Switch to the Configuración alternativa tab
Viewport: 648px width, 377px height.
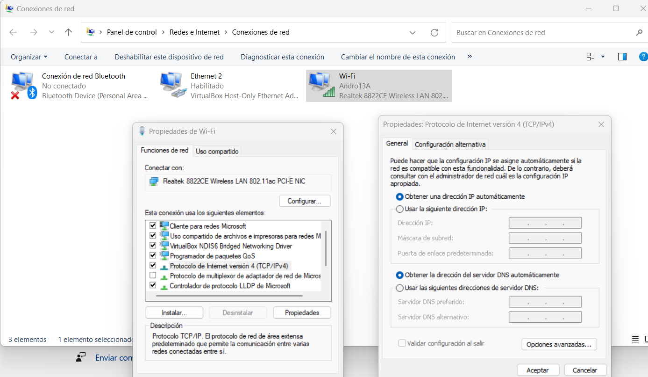coord(450,144)
